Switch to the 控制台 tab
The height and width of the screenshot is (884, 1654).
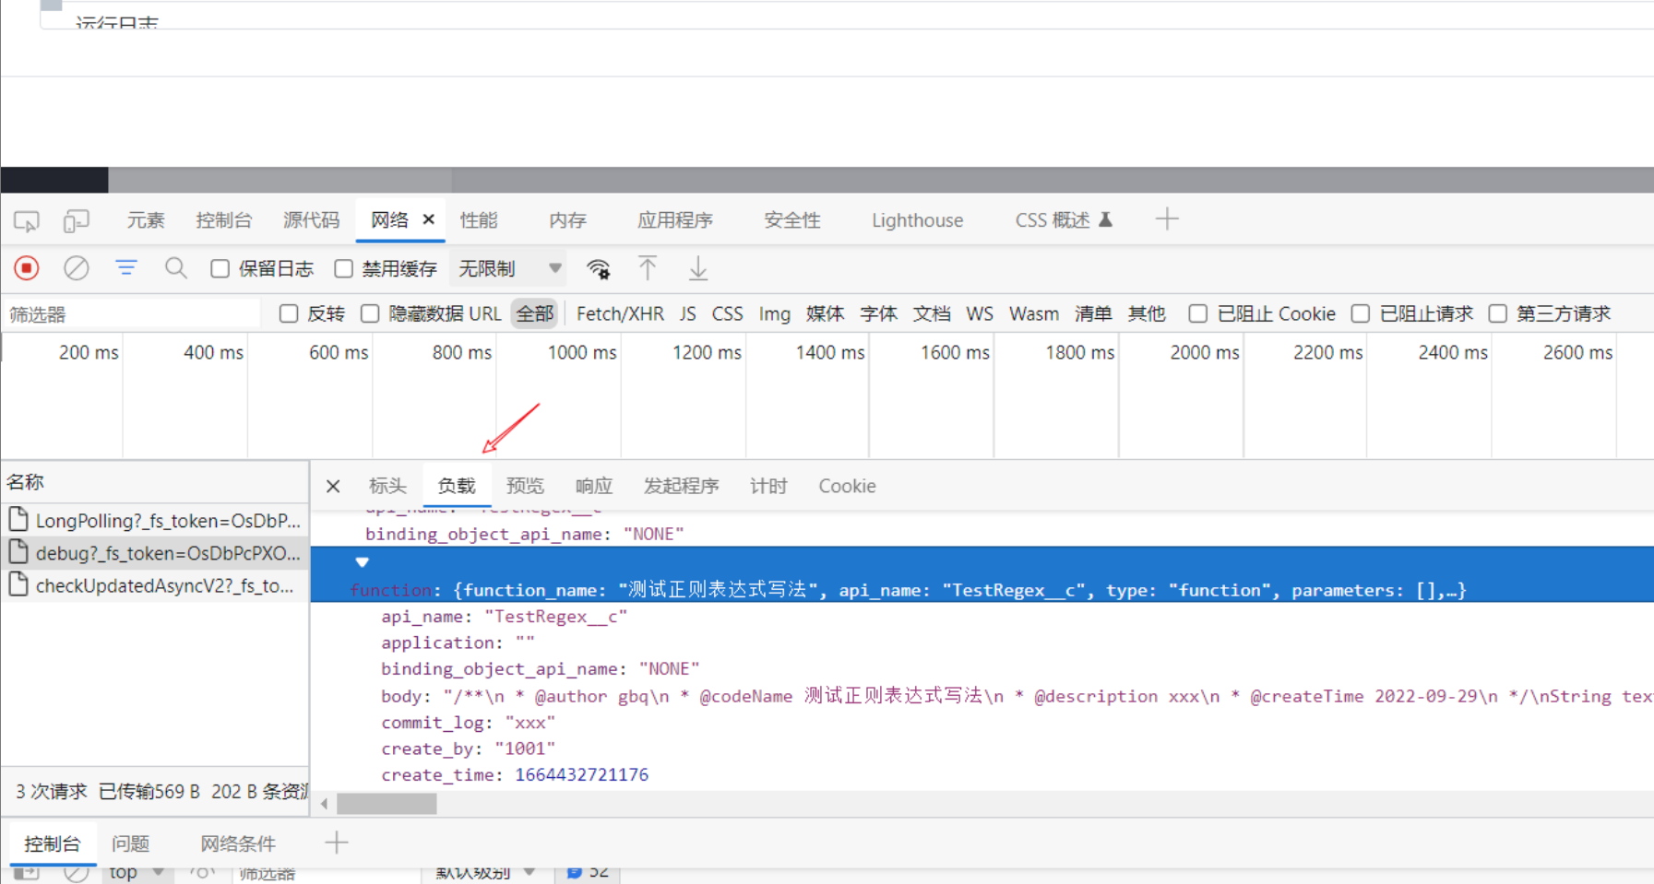(x=223, y=220)
